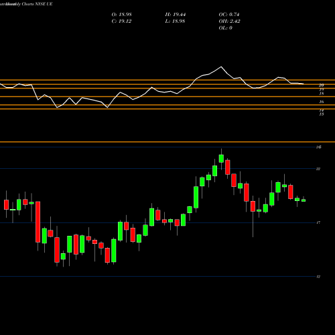Click the 26 price axis label
Image resolution: width=335 pixels, height=335 pixels.
319,147
